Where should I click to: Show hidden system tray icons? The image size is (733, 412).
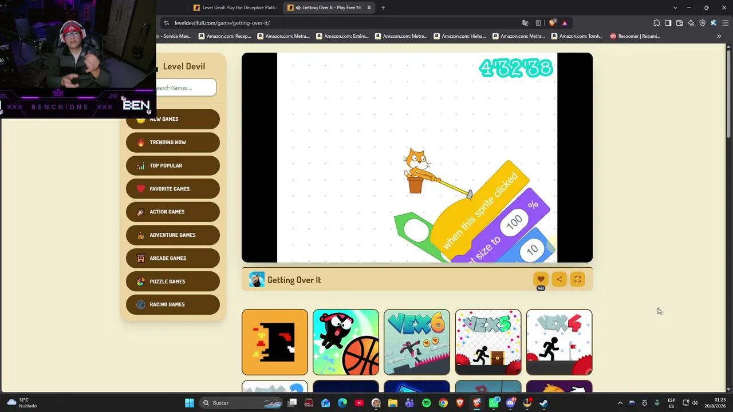[x=620, y=403]
